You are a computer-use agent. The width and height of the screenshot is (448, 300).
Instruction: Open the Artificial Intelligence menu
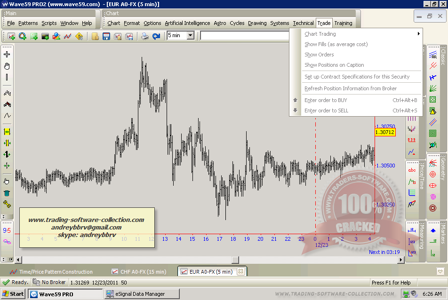pos(187,23)
